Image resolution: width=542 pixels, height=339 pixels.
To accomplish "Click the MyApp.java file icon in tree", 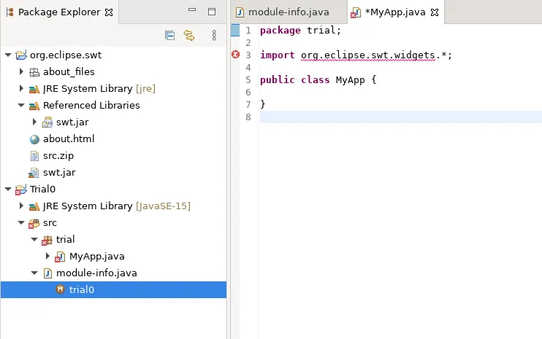I will click(60, 257).
